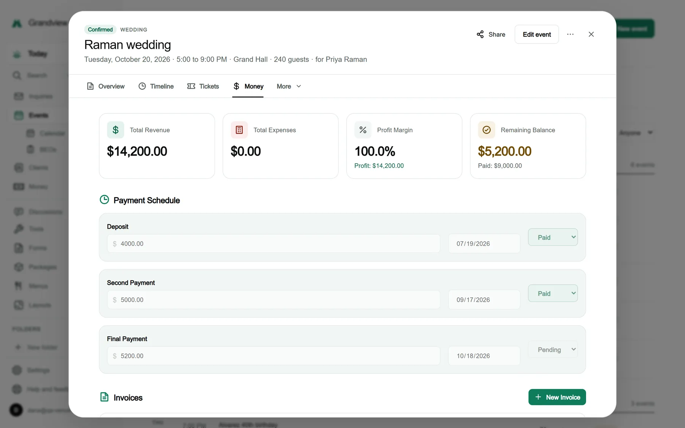
Task: Click the Total Expenses calculator icon
Action: (x=239, y=130)
